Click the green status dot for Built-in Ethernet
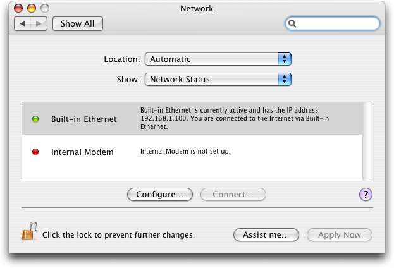This screenshot has width=394, height=268. click(35, 119)
